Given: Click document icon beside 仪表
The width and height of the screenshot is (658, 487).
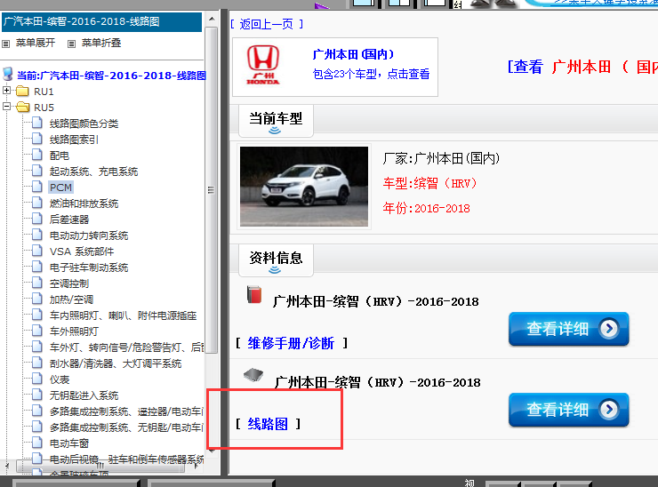Looking at the screenshot, I should pyautogui.click(x=37, y=379).
